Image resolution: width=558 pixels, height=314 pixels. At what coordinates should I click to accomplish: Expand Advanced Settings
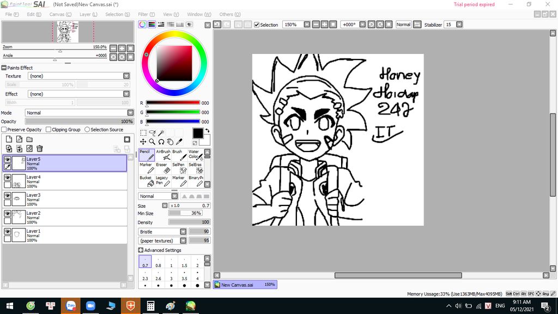point(141,250)
